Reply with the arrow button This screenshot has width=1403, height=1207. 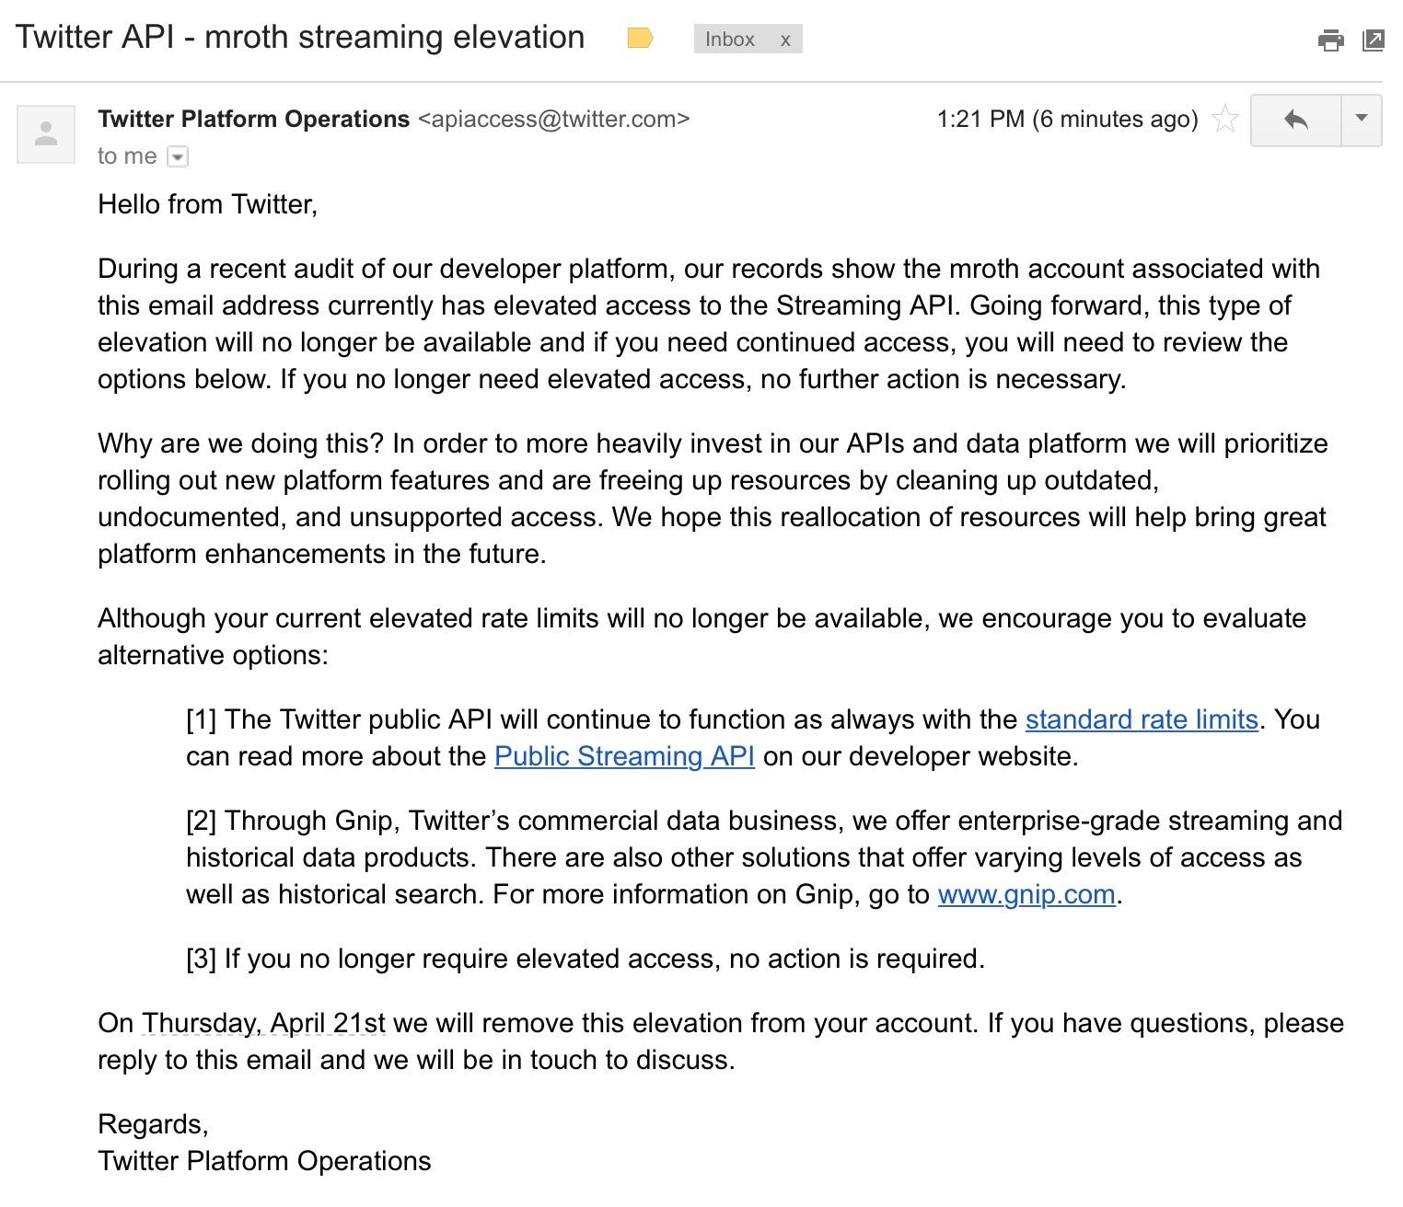coord(1295,120)
